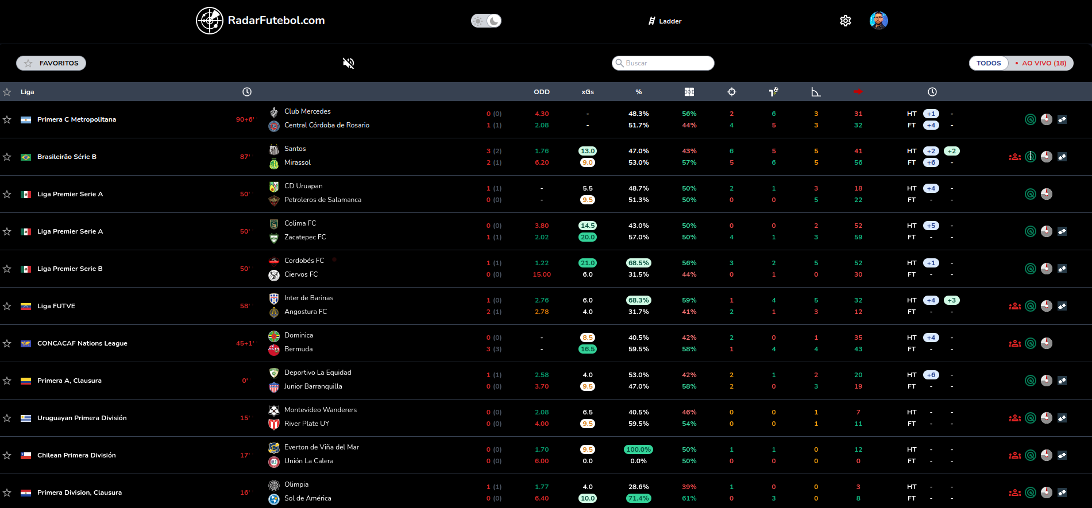Sort by the ODD column header
The width and height of the screenshot is (1092, 508).
[x=542, y=92]
